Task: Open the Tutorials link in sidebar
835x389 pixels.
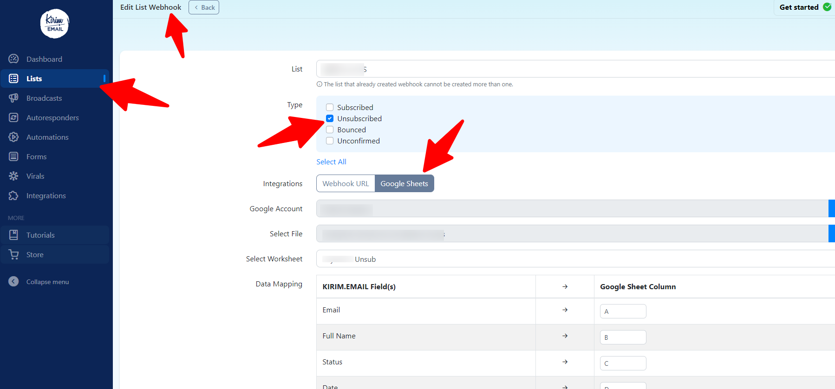Action: click(40, 235)
